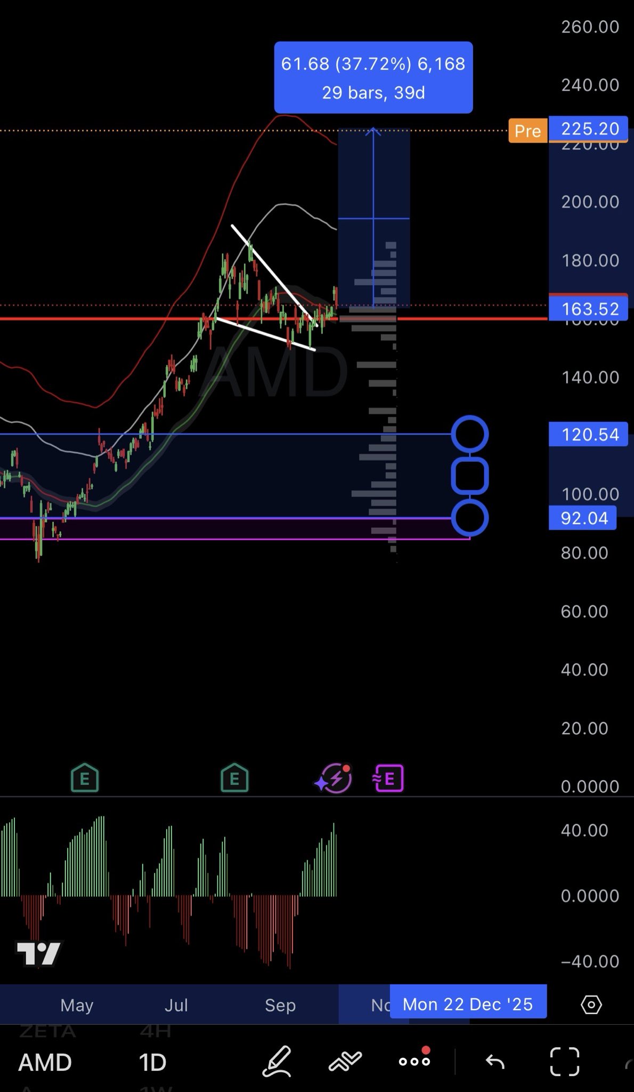Select the lower white wedge trendline
Screen dimensions: 634x1092
[265, 334]
